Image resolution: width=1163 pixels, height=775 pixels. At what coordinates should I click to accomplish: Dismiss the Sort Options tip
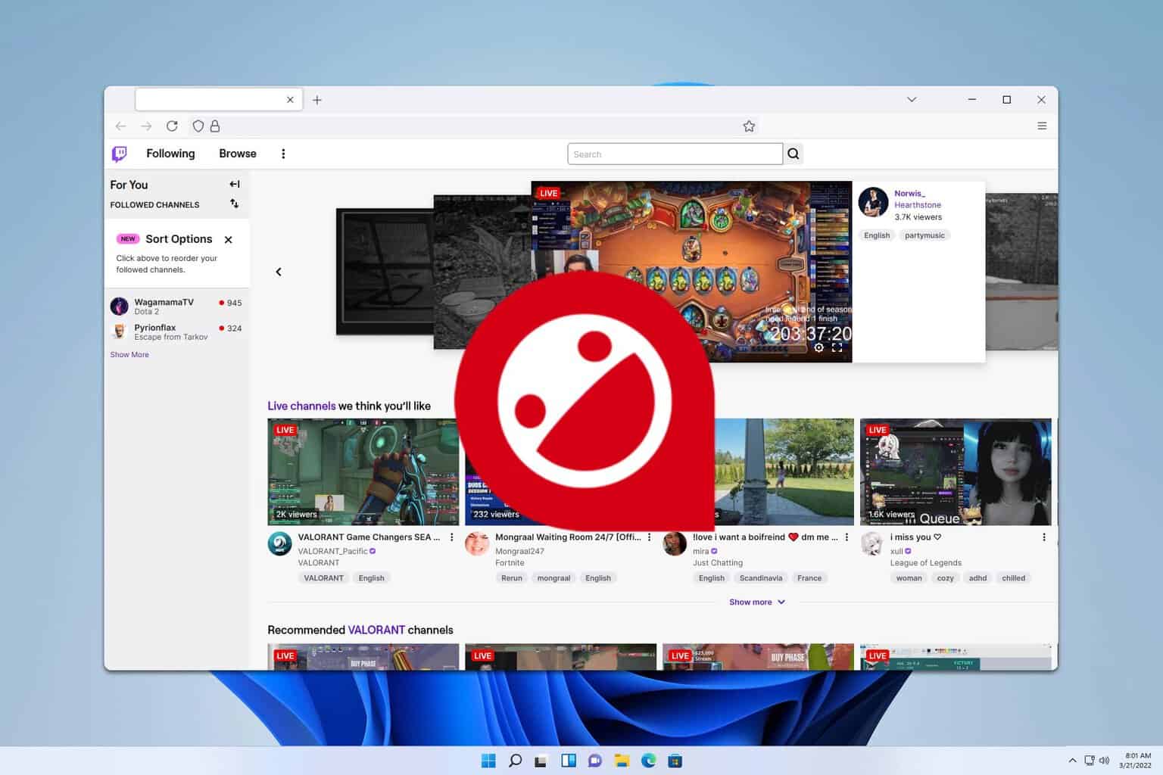coord(228,239)
